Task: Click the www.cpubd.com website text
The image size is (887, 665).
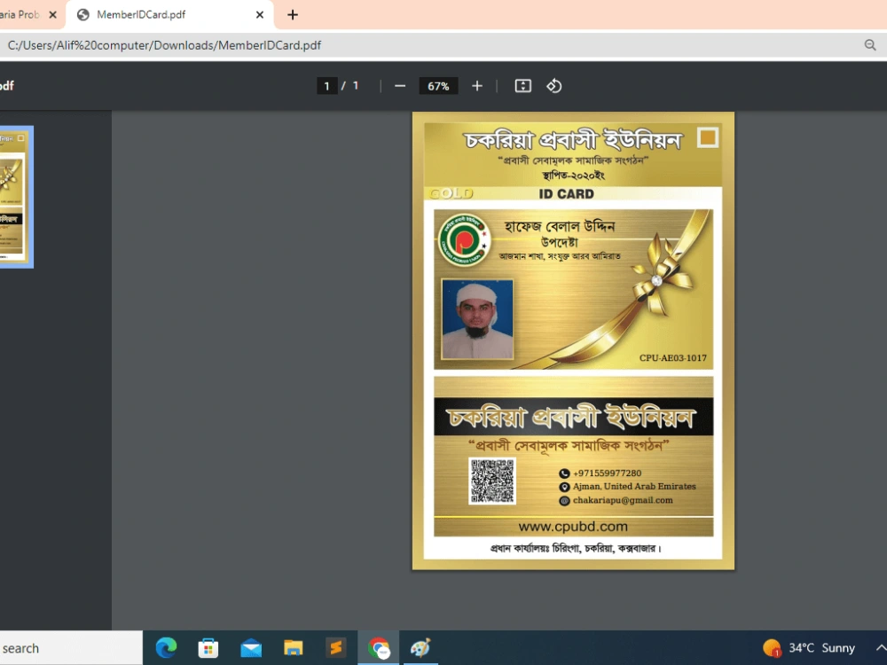Action: (573, 527)
